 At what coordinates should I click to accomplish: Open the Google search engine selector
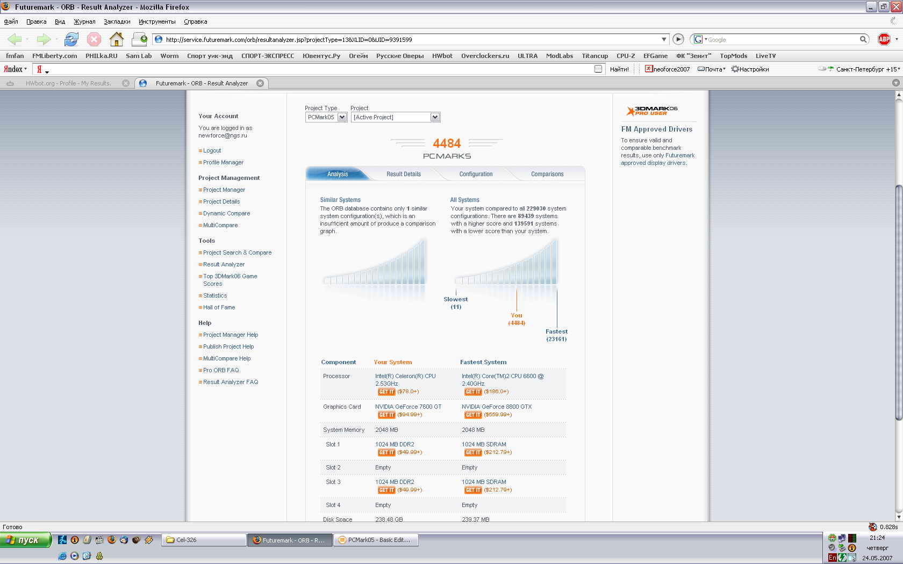[x=700, y=39]
